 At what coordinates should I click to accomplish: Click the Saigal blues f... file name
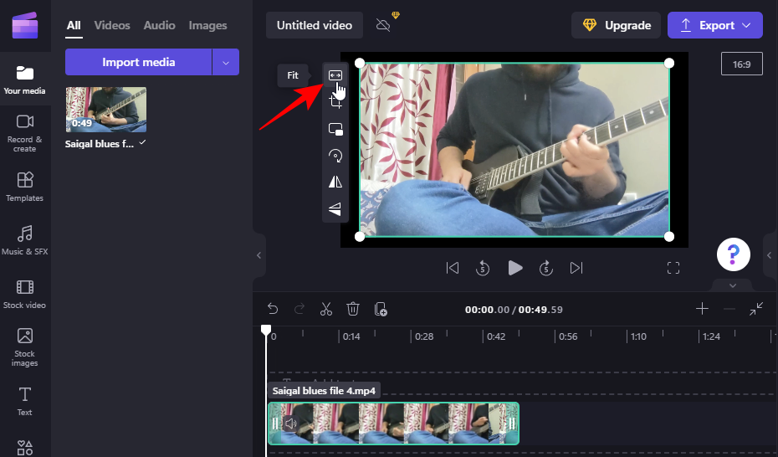(100, 144)
